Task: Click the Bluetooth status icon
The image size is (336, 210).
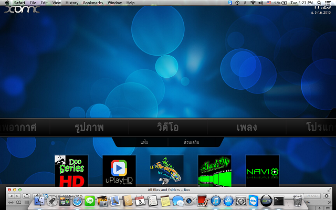Action: coord(245,3)
